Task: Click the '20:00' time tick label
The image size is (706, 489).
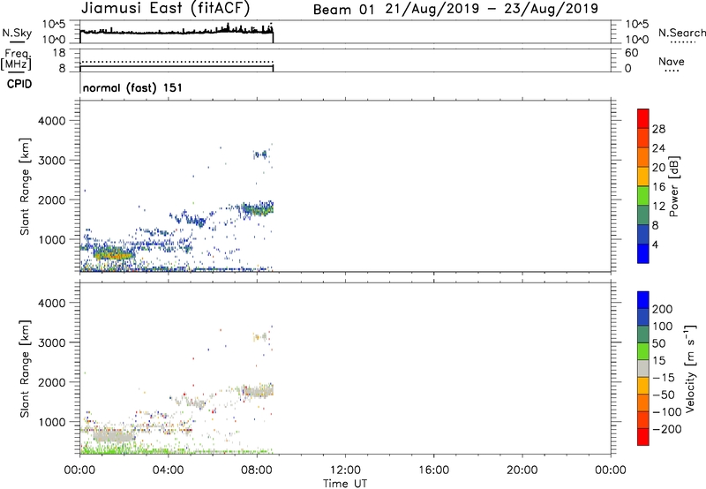Action: point(522,470)
